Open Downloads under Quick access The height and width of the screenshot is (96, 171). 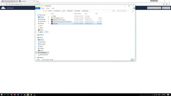42,19
